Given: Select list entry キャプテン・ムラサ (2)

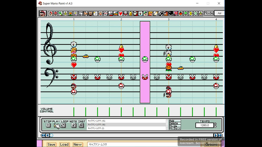Looking at the screenshot, I should (126, 128).
